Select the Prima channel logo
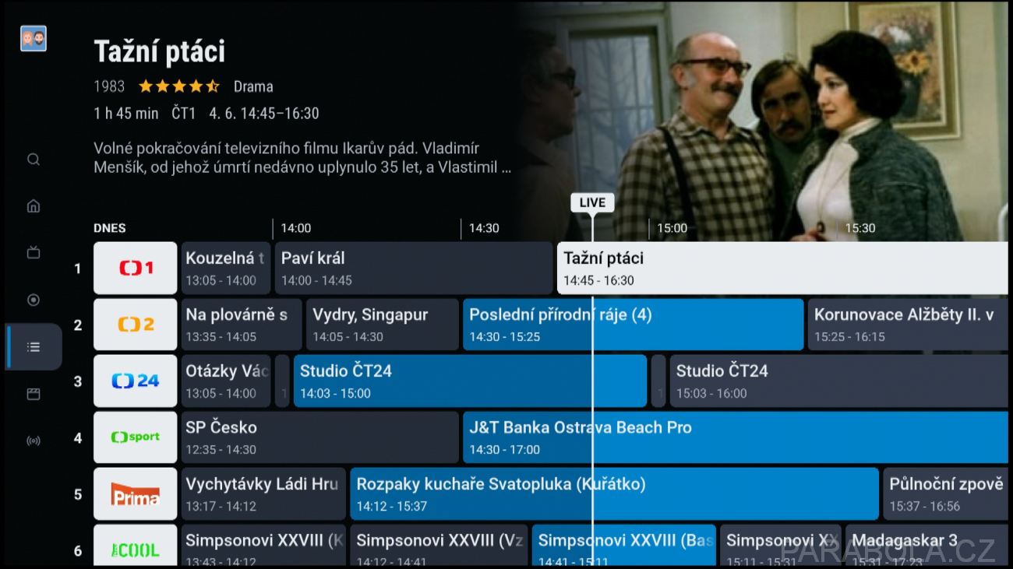Viewport: 1013px width, 569px height. 136,493
